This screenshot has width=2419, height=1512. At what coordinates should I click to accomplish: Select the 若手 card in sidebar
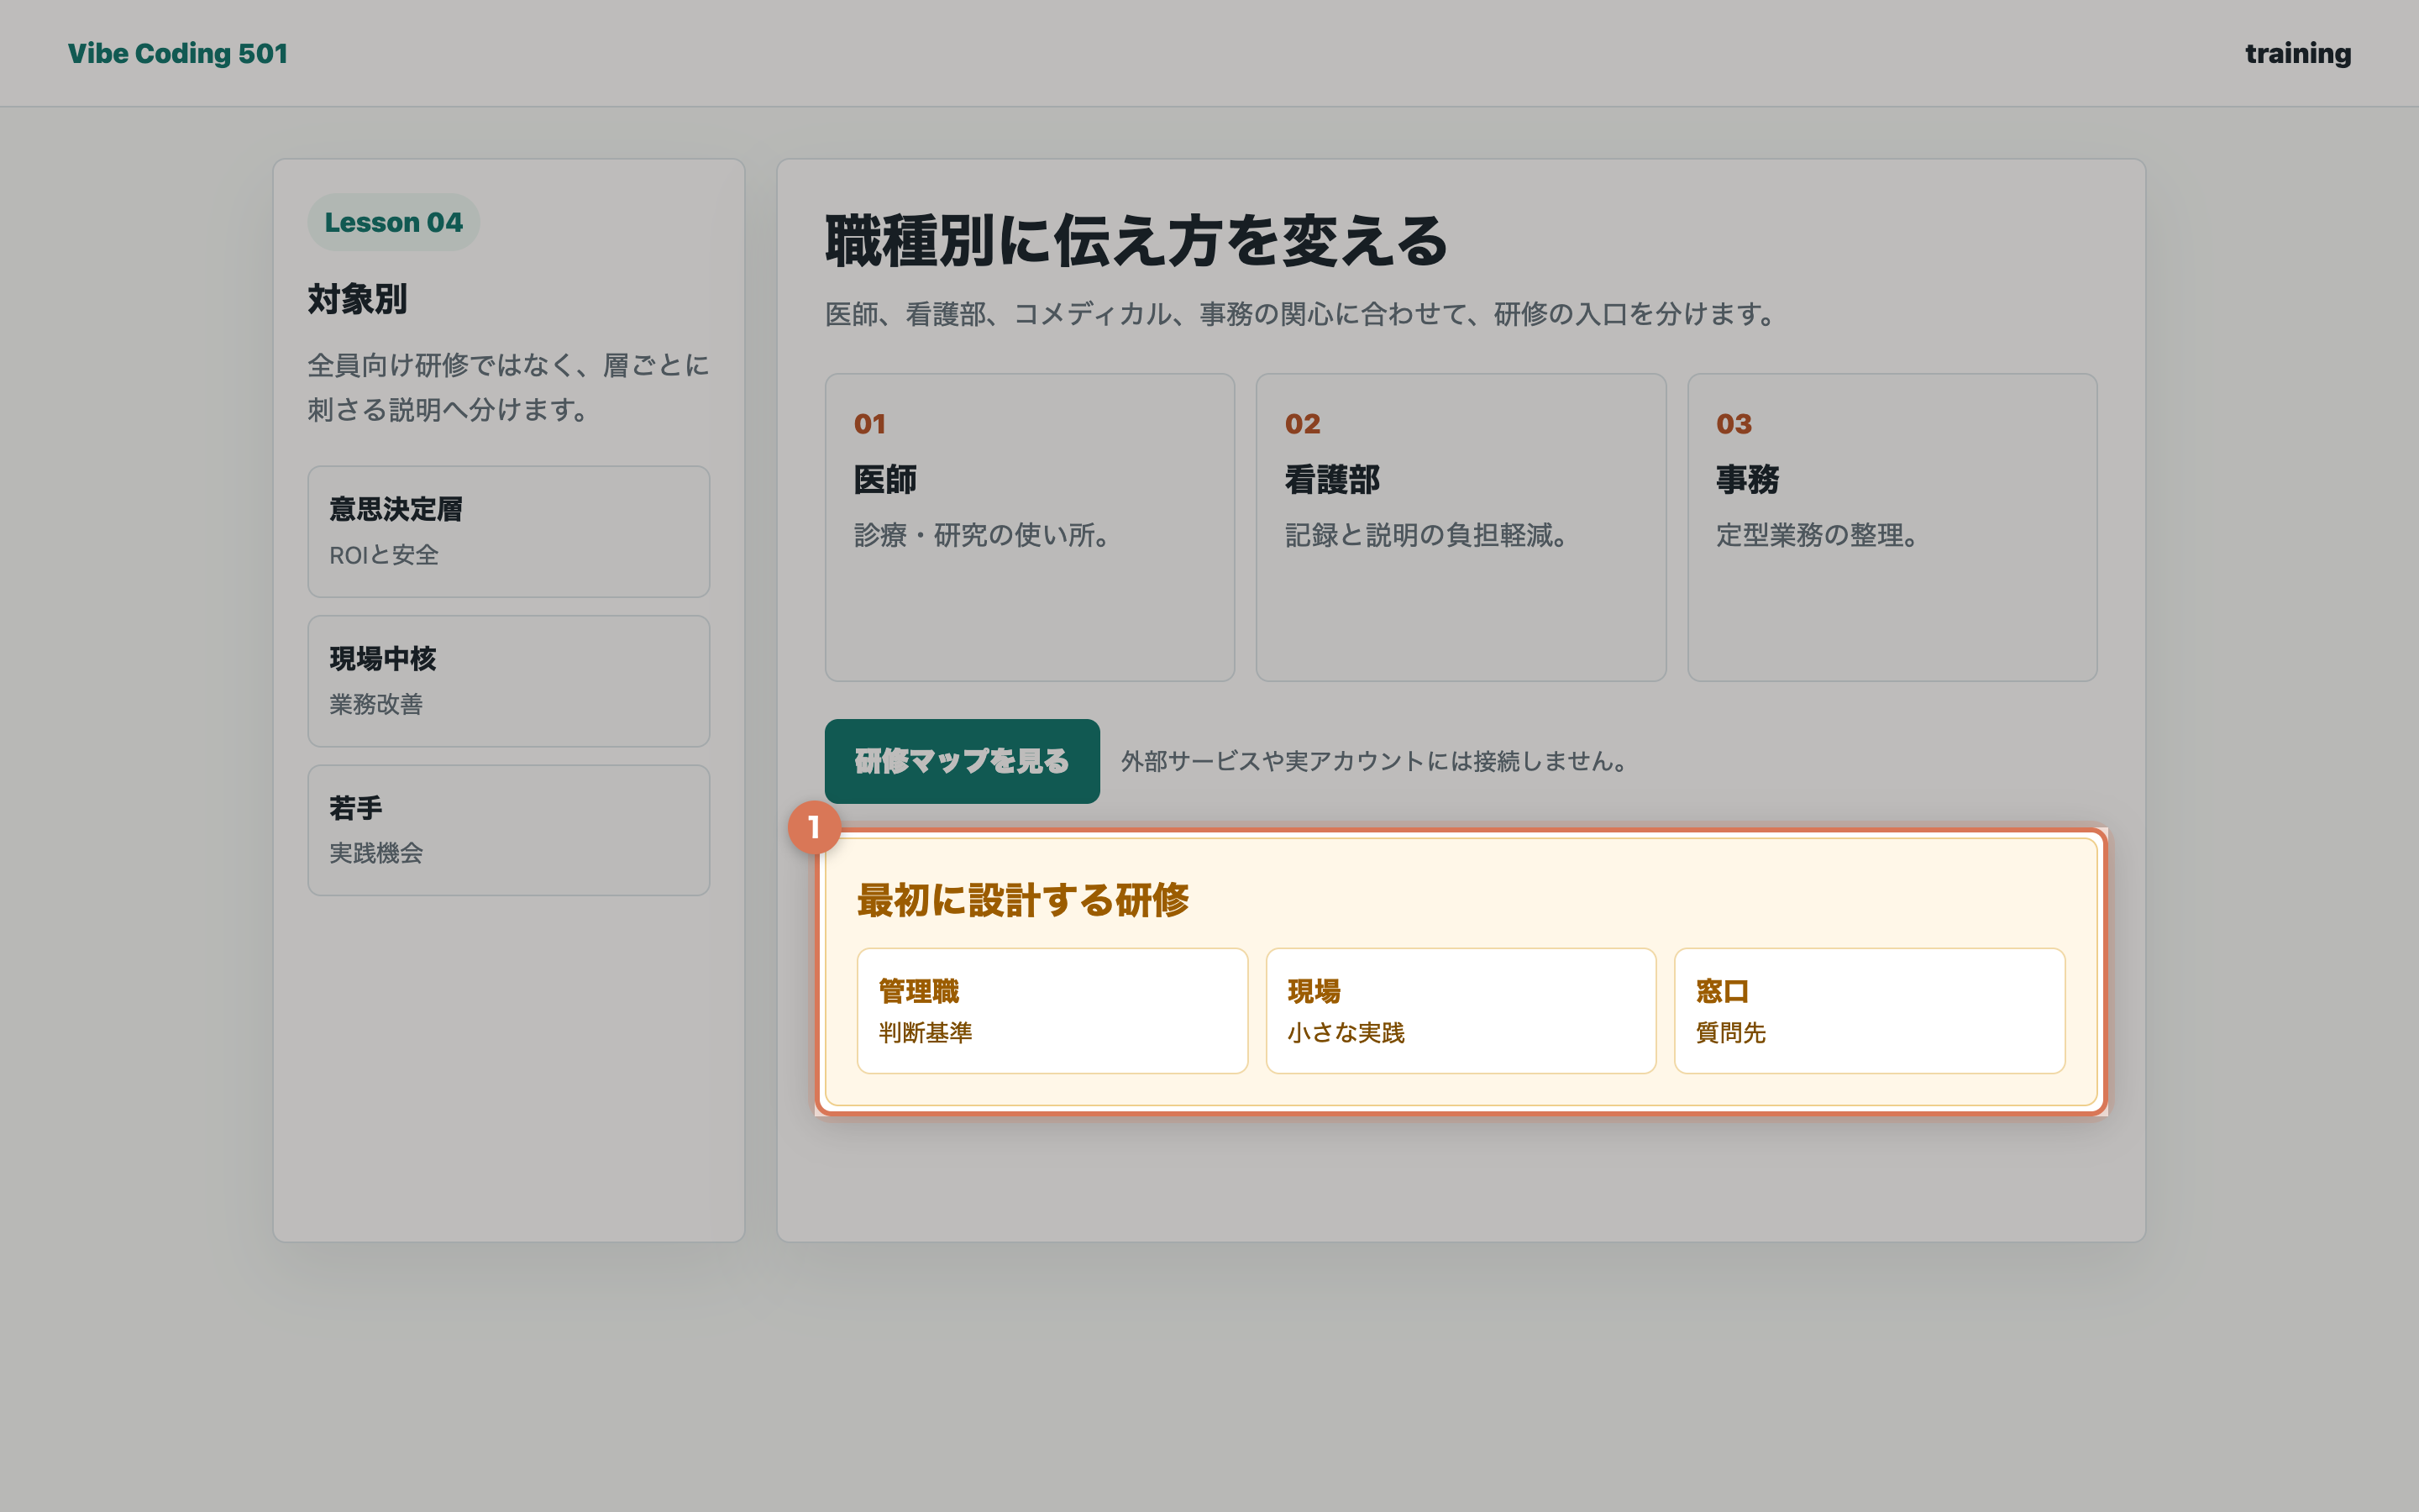pos(509,830)
